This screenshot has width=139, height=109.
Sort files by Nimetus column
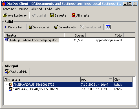(34, 35)
